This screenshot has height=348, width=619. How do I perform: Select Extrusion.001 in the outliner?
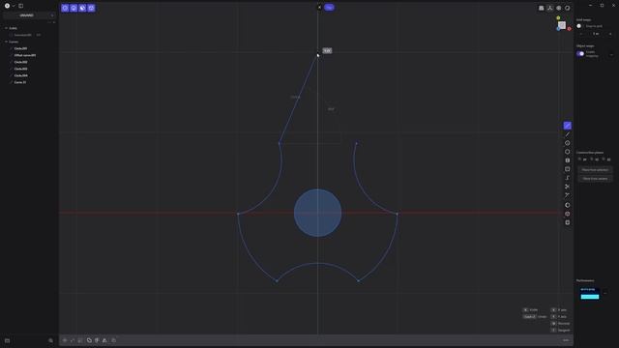click(x=23, y=35)
